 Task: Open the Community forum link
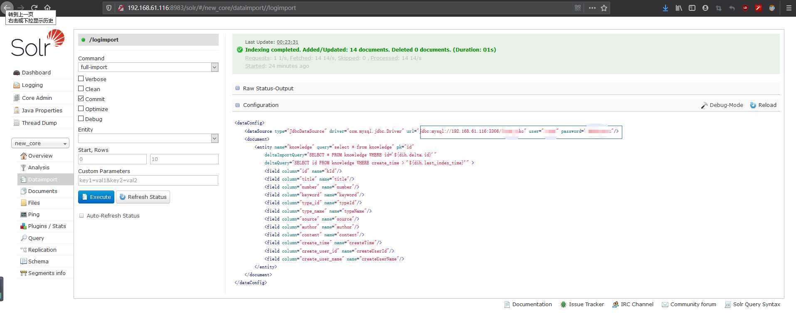(x=689, y=304)
